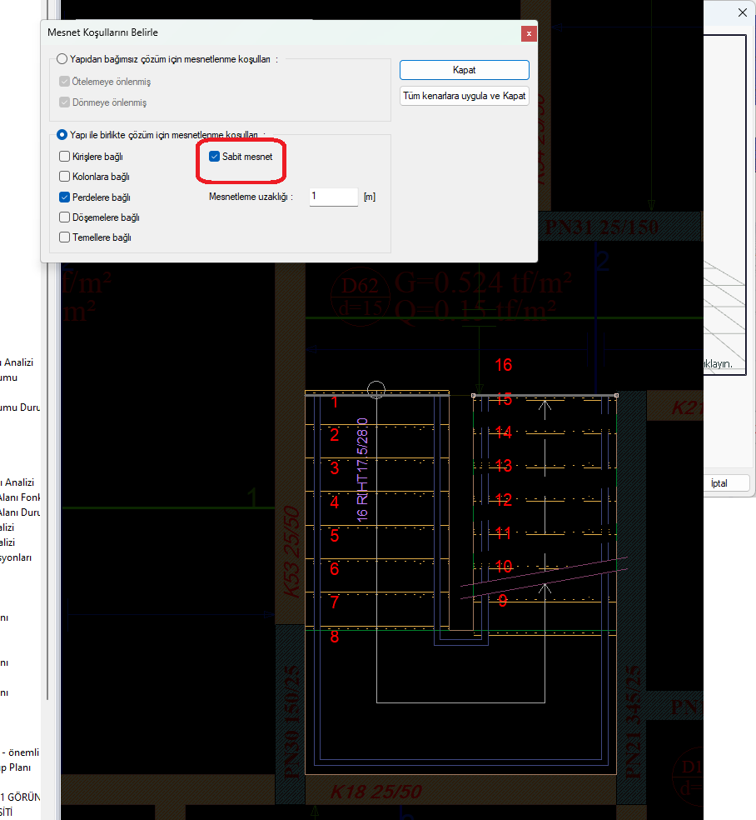Click the Mesnetleme uzaklığı input field
Viewport: 756px width, 820px height.
click(x=333, y=197)
